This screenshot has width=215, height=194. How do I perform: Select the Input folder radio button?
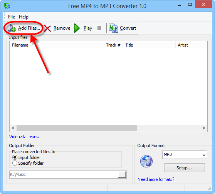pos(15,157)
